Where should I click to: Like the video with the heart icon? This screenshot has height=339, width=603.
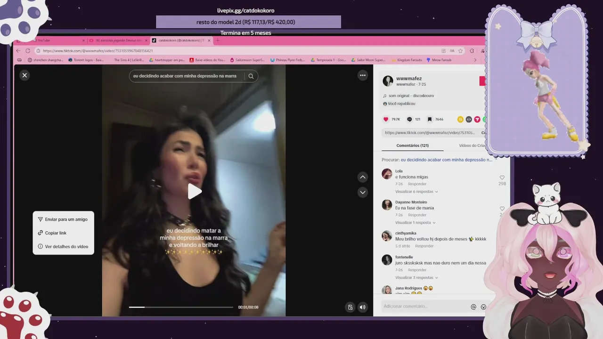click(386, 119)
